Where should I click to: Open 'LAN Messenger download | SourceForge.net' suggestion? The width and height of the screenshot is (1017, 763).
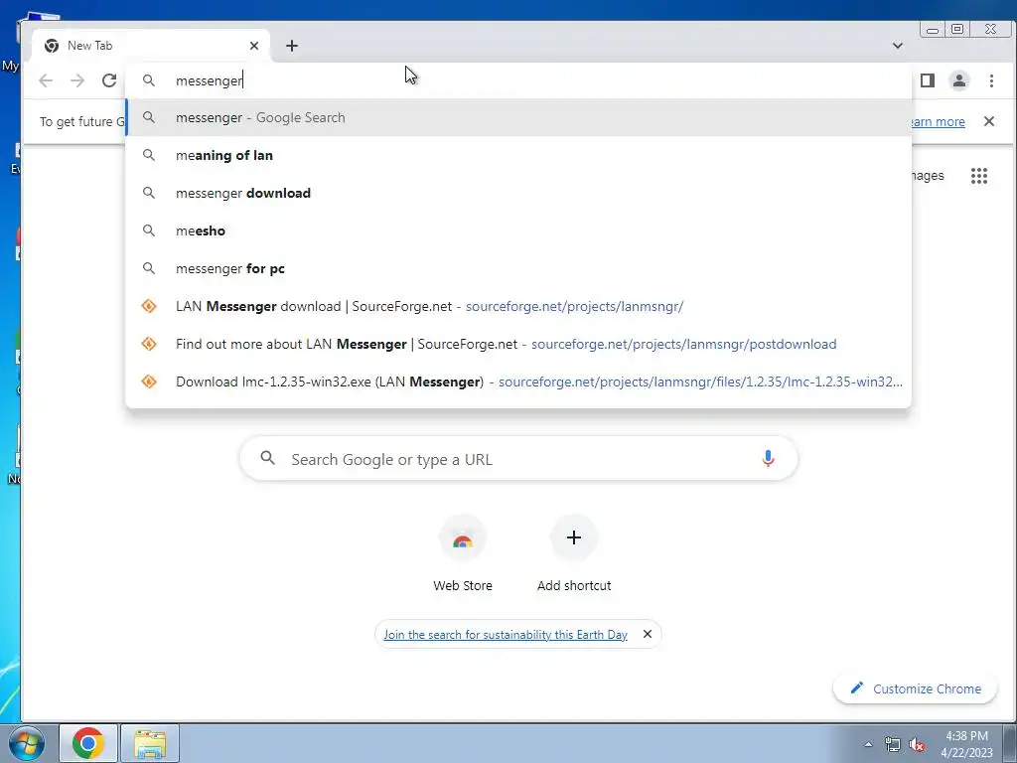[518, 306]
